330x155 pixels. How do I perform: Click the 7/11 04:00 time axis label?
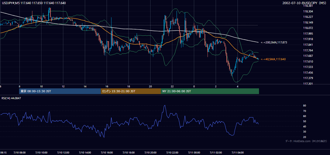tap(238, 153)
